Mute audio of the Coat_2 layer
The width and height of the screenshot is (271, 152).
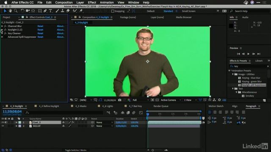[6, 122]
